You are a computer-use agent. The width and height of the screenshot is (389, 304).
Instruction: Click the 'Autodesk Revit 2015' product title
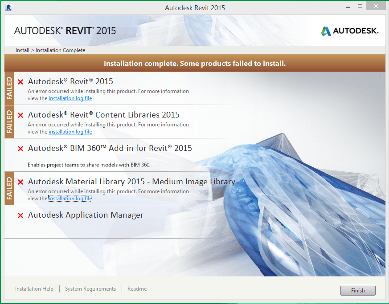tap(70, 81)
